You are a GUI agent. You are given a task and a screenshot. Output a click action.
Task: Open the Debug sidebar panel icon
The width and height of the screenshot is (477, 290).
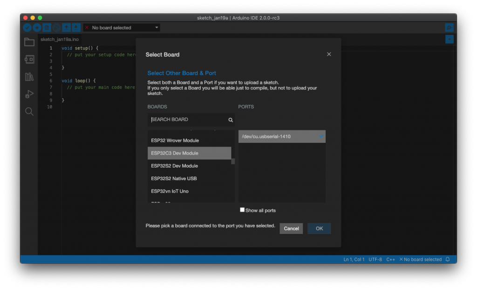point(29,94)
